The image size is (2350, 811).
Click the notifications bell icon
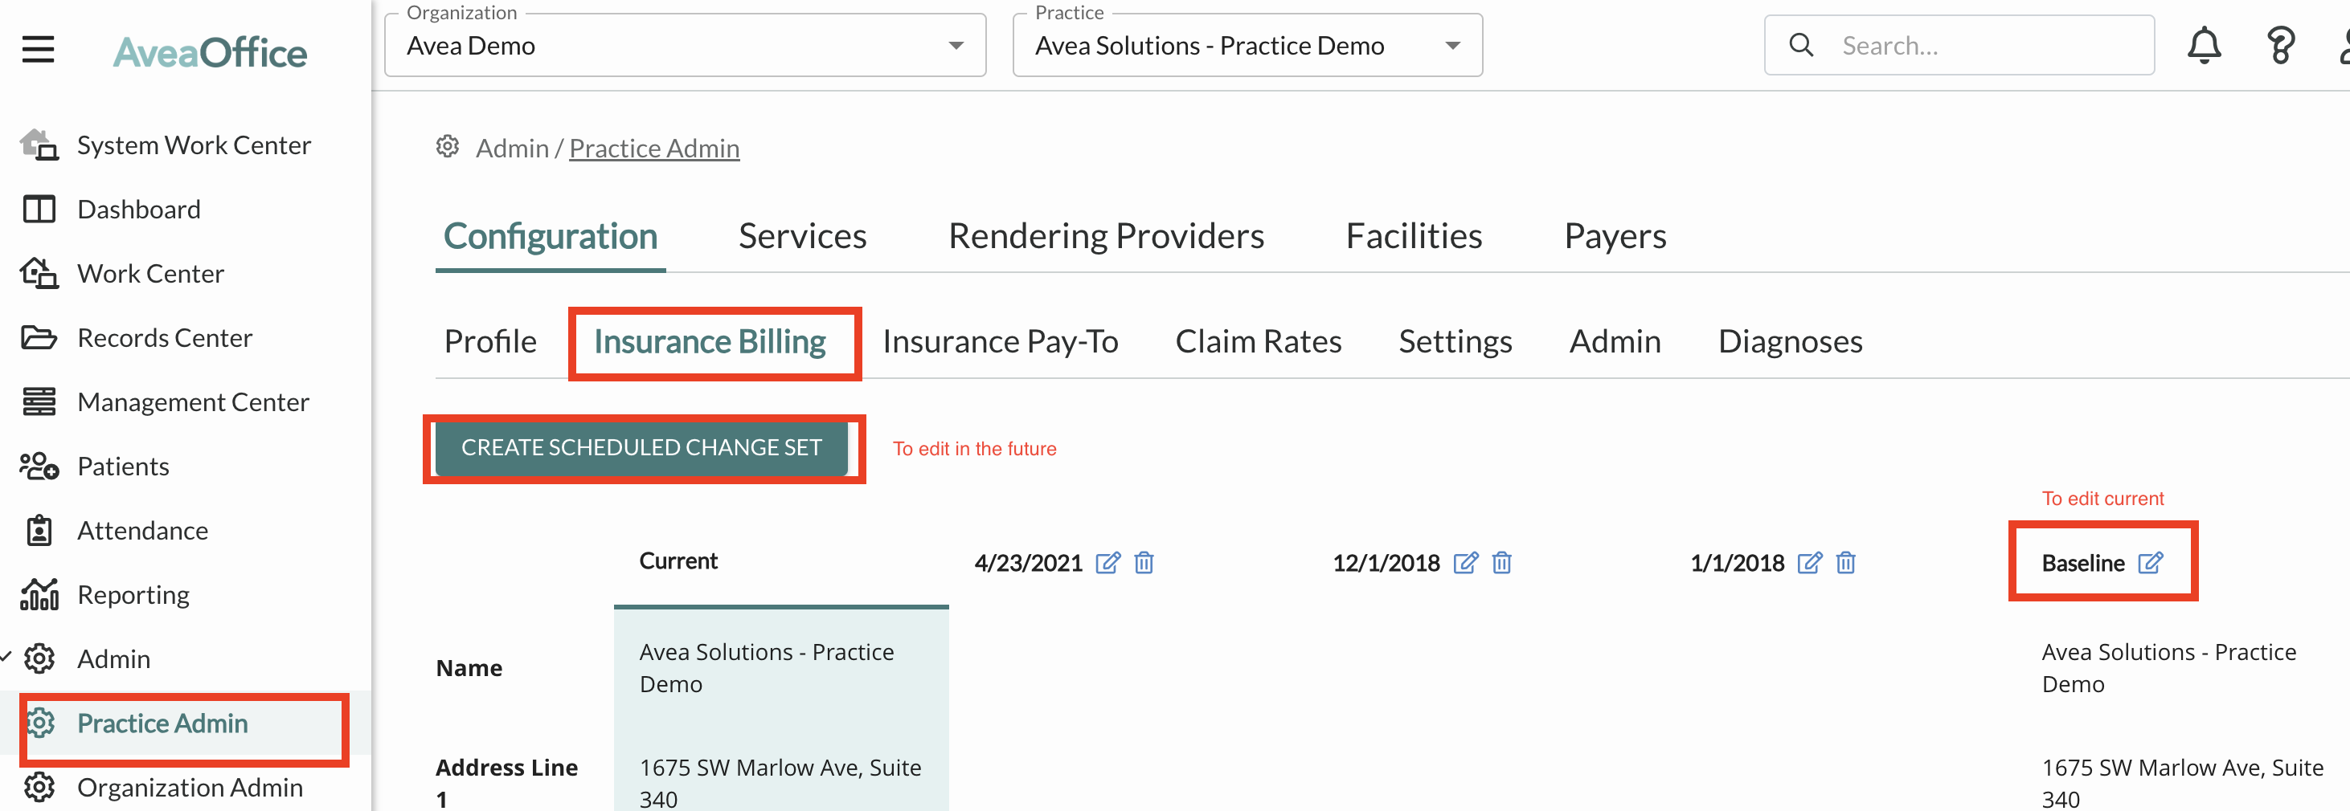(x=2203, y=46)
